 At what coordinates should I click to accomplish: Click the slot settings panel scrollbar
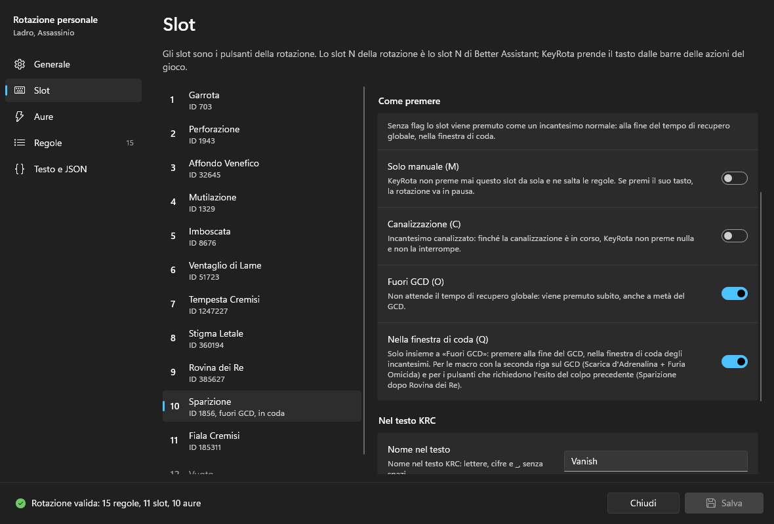761,296
